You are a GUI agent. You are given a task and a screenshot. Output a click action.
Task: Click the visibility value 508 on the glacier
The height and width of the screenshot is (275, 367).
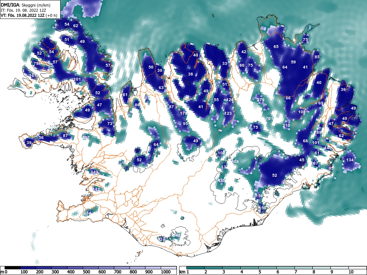point(235,162)
